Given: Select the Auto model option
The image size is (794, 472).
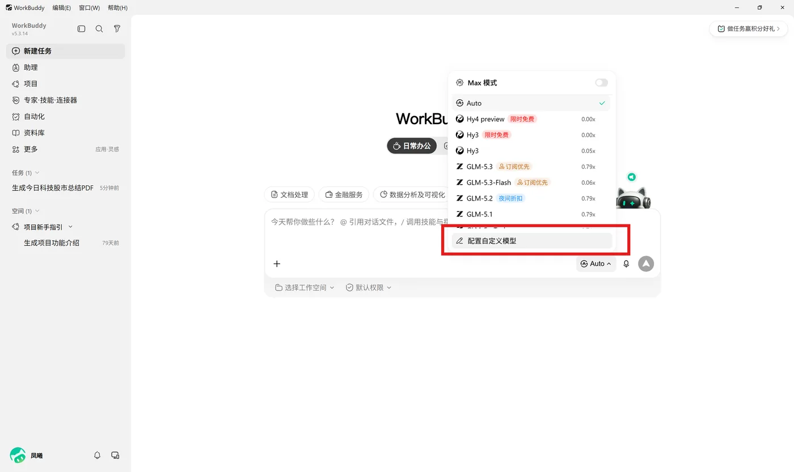Looking at the screenshot, I should [531, 103].
